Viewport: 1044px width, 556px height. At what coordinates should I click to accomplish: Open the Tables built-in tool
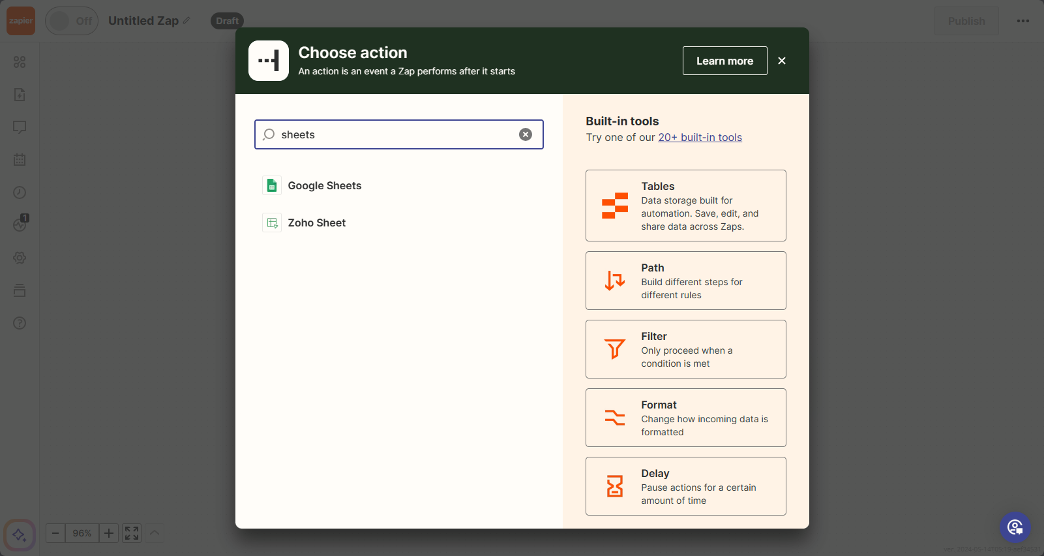click(x=685, y=206)
